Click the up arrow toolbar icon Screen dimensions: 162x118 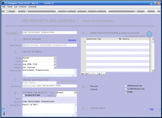[x=97, y=11]
